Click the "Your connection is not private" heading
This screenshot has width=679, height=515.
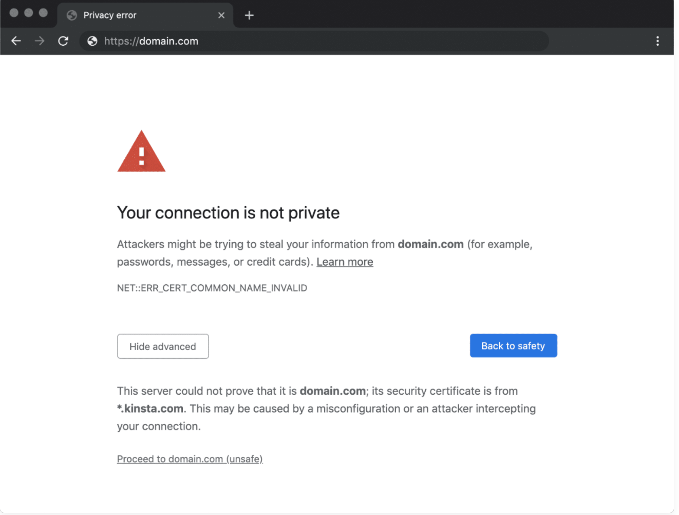(x=229, y=213)
